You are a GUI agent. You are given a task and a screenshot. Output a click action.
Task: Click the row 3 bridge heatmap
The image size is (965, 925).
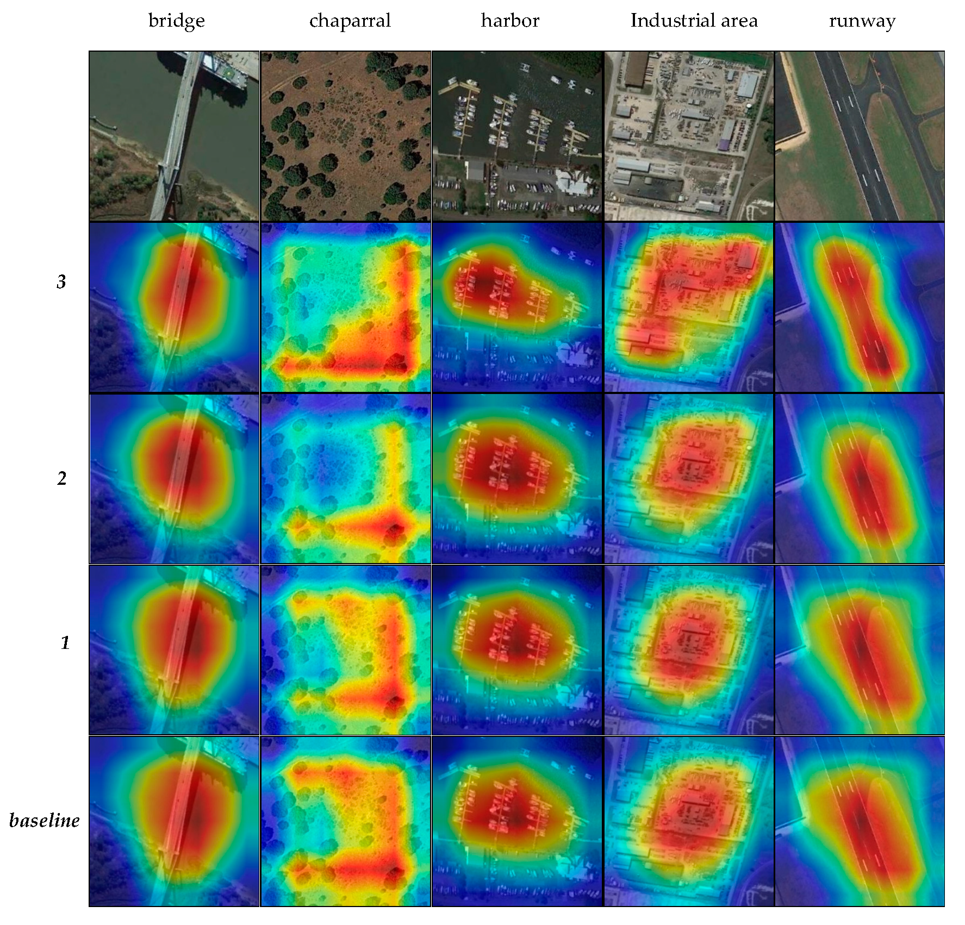pyautogui.click(x=174, y=307)
